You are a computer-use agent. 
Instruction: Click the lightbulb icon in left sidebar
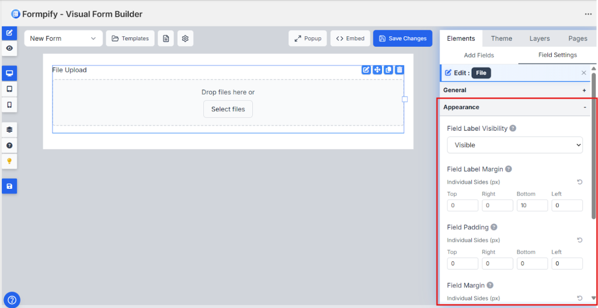(9, 161)
